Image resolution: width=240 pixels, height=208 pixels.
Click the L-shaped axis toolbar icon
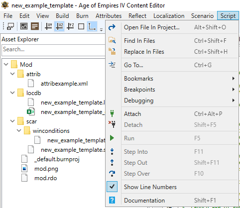coord(92,26)
